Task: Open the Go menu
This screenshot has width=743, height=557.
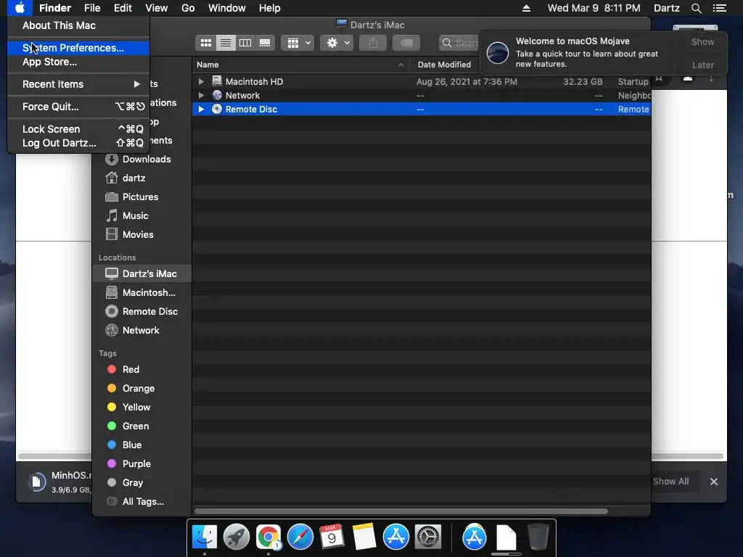Action: click(188, 8)
